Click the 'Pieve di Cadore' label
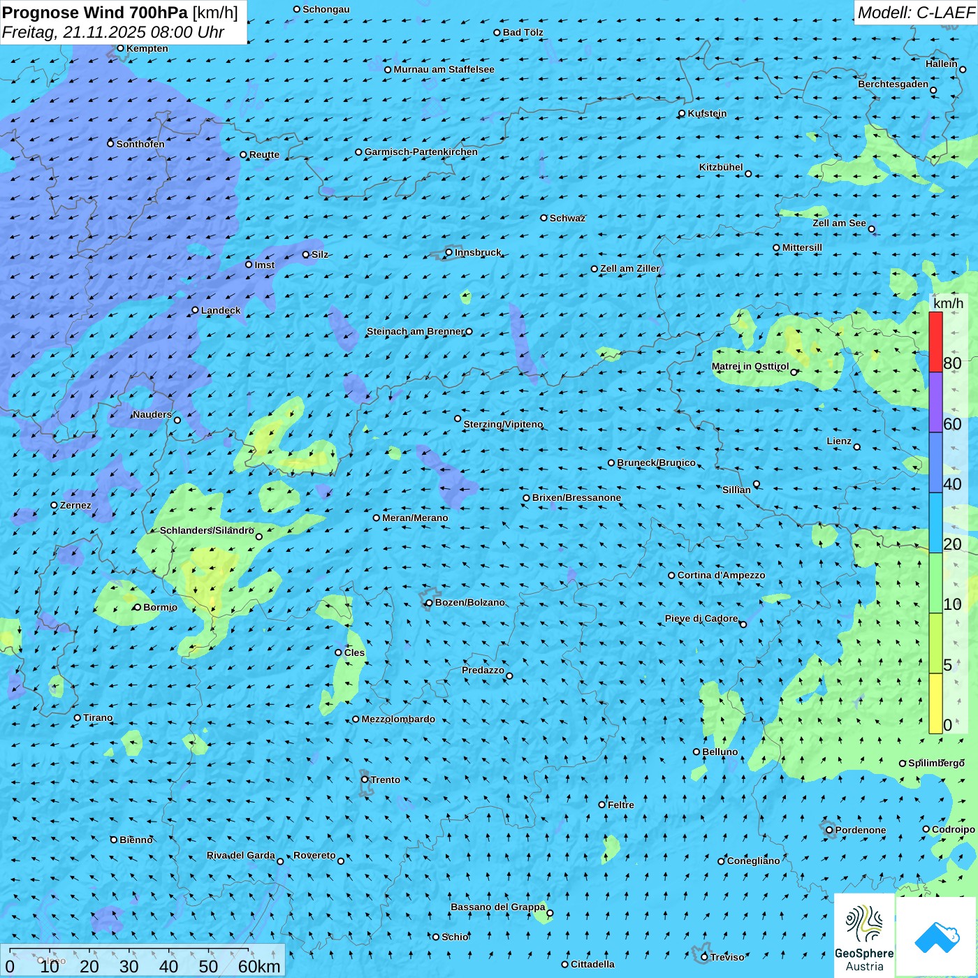This screenshot has height=978, width=978. click(701, 618)
